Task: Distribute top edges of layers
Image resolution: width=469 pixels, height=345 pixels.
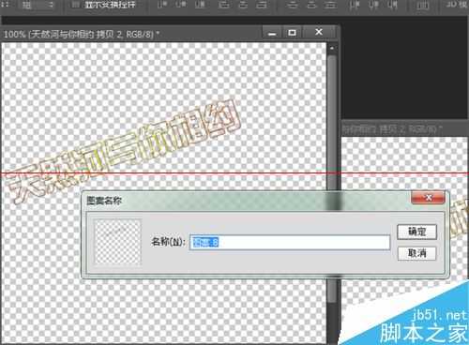Action: (x=293, y=5)
